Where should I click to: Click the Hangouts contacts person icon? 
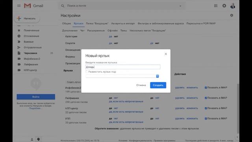pos(32,139)
